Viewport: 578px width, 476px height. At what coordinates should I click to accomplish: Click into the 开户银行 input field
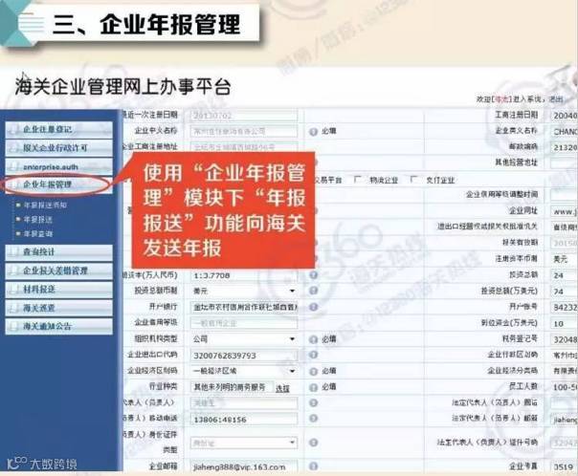click(244, 307)
